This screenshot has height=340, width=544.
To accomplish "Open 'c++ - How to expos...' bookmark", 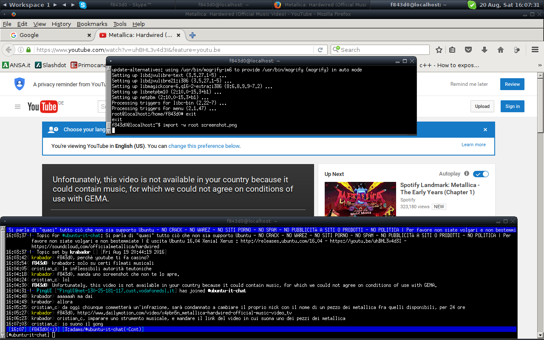I will click(x=449, y=65).
